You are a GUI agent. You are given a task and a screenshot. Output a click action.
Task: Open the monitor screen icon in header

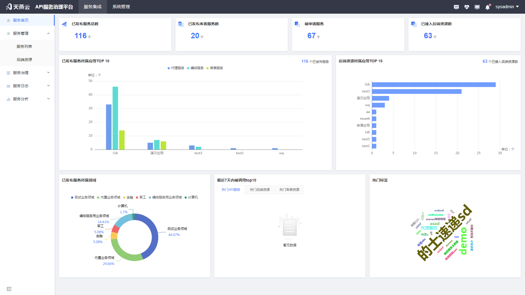pos(477,7)
